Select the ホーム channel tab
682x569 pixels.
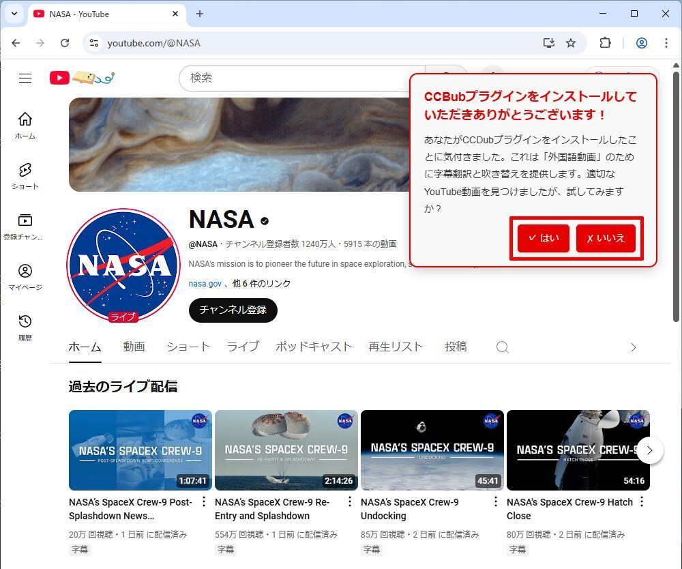[x=85, y=347]
